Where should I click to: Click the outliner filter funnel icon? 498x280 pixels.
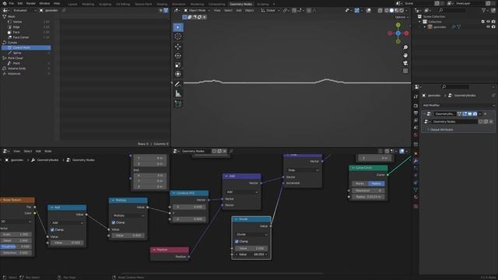[x=484, y=10]
